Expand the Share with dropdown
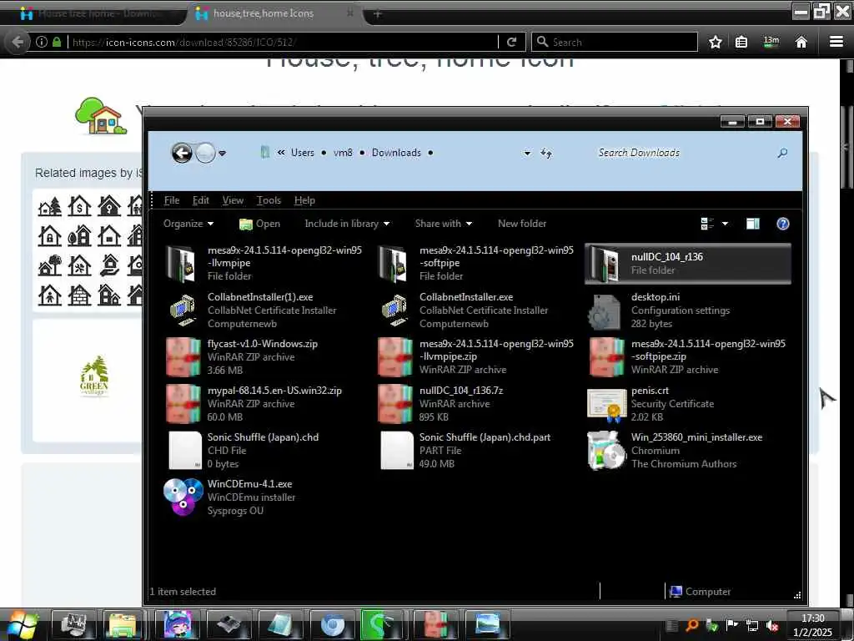 [444, 224]
